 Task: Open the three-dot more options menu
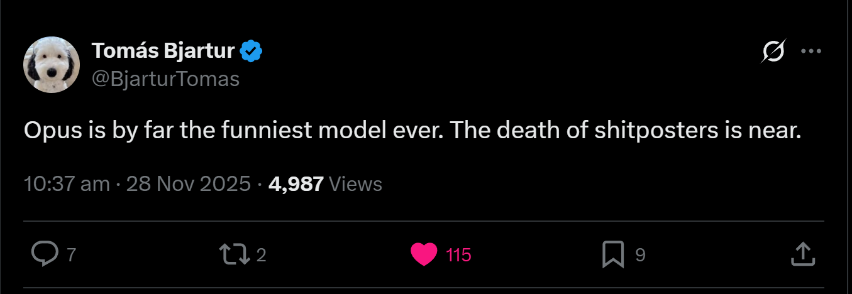coord(811,51)
